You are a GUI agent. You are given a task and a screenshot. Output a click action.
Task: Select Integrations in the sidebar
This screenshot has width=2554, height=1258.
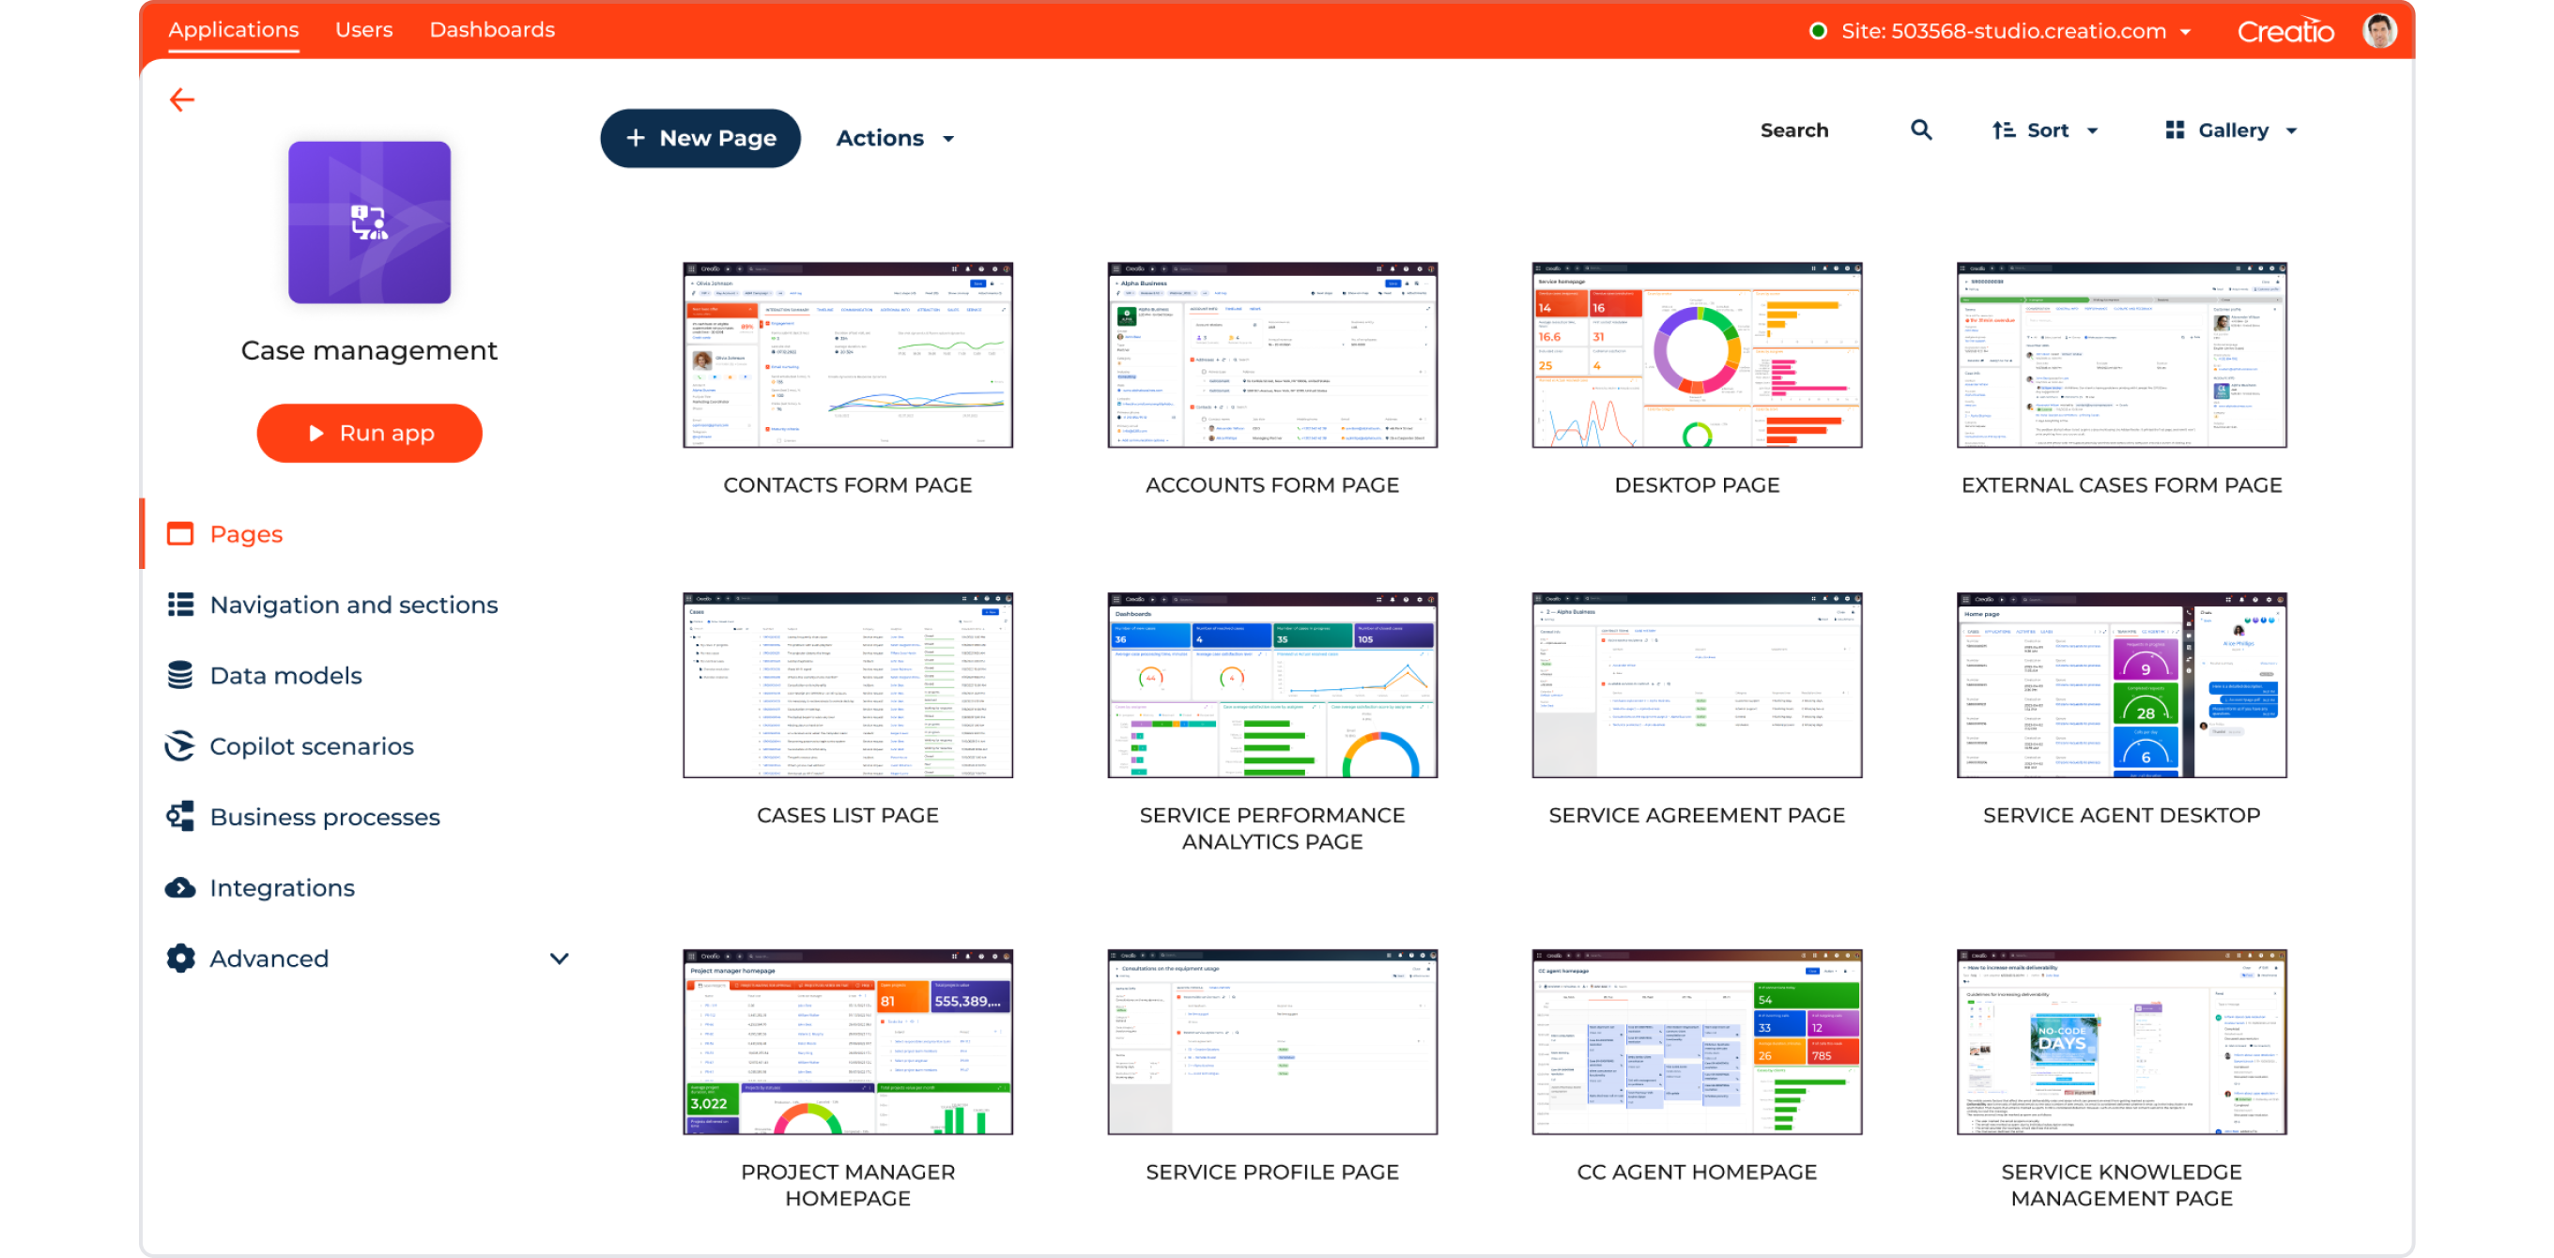point(282,887)
